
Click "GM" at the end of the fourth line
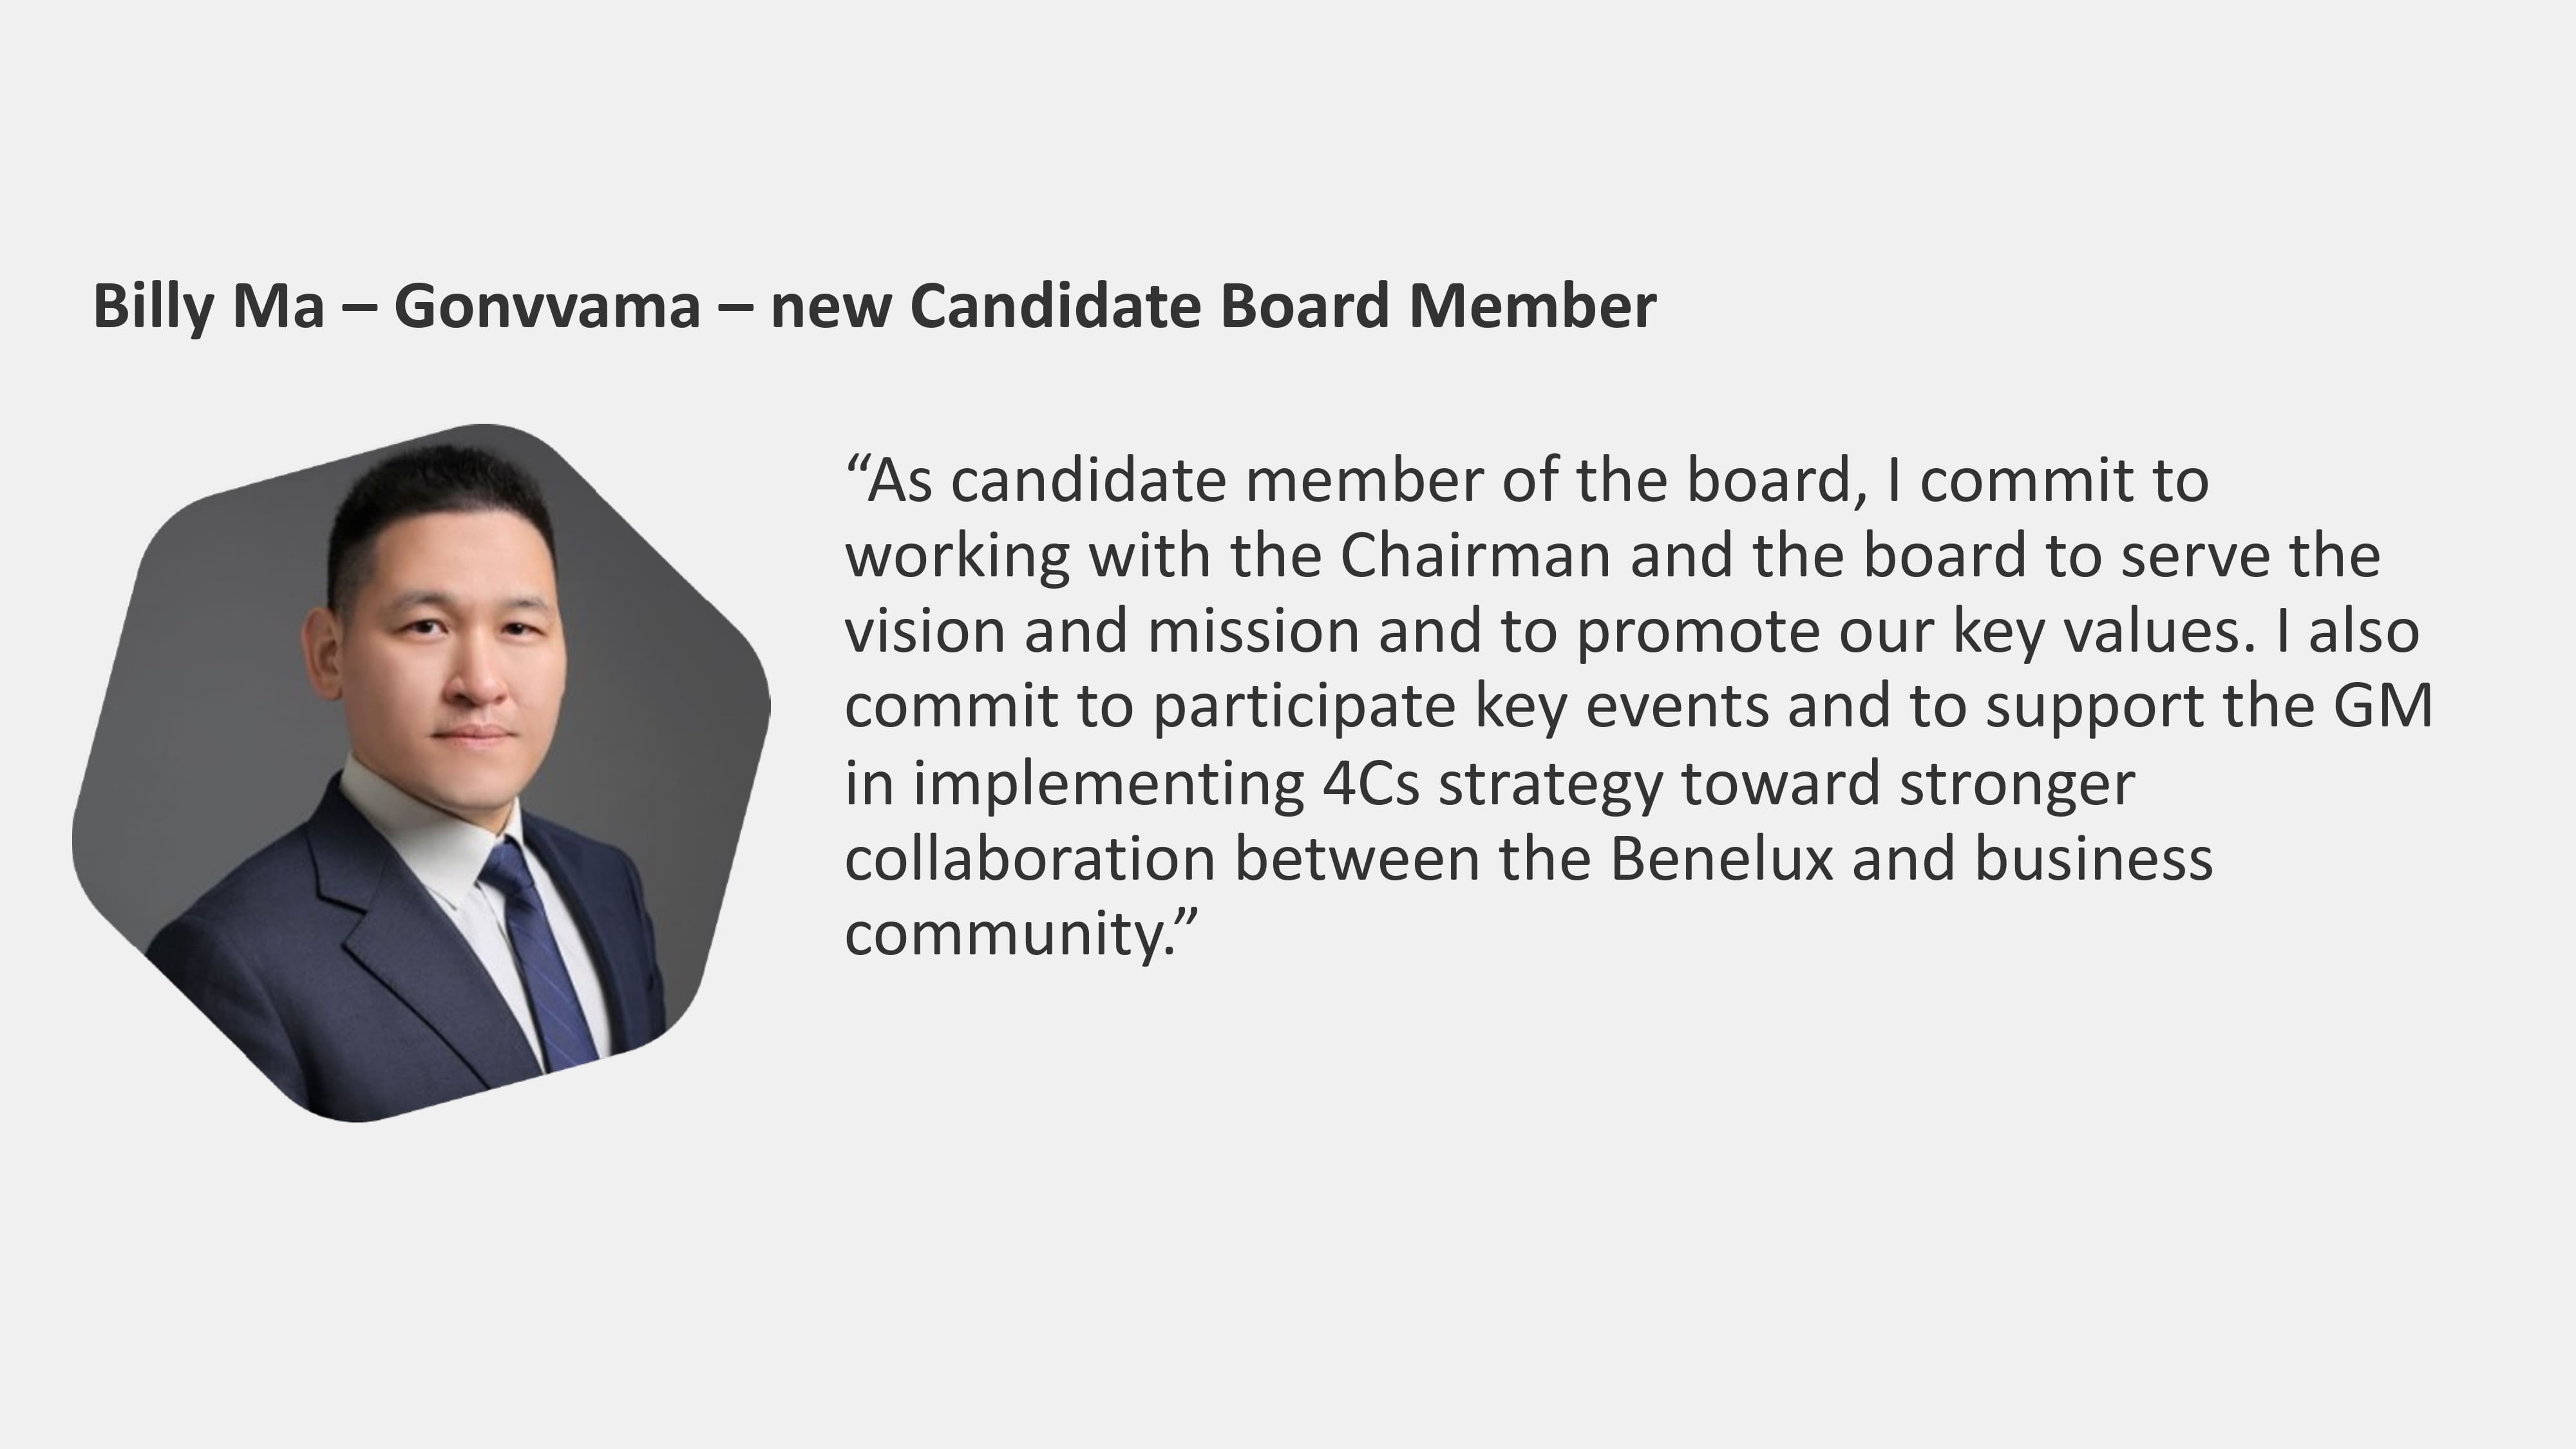(2382, 707)
